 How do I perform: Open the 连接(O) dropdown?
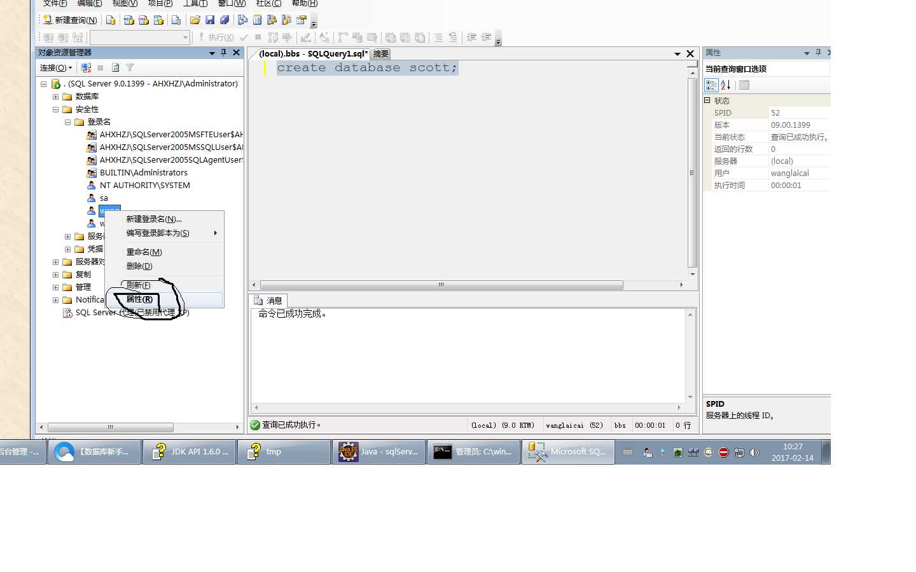point(56,67)
